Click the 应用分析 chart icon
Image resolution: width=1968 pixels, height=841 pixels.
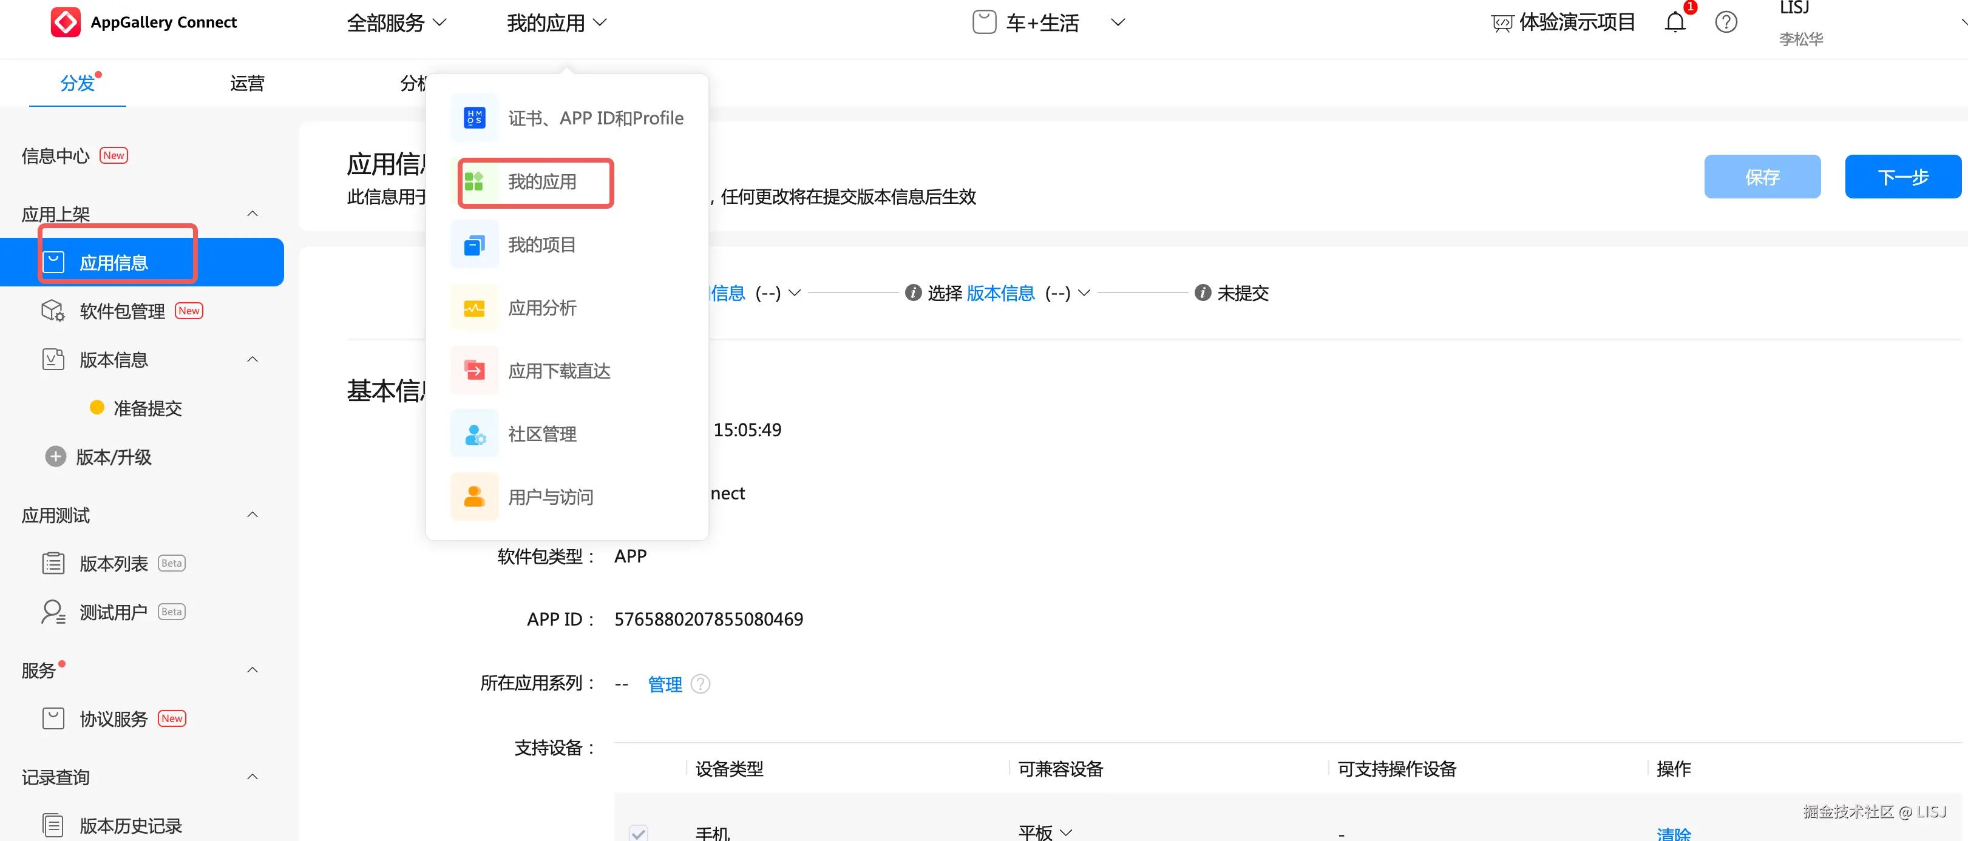click(x=475, y=308)
